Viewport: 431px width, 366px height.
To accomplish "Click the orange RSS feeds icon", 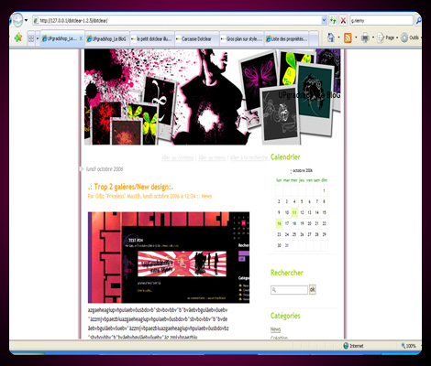I will [x=348, y=38].
